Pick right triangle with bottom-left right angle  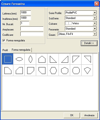point(53,59)
